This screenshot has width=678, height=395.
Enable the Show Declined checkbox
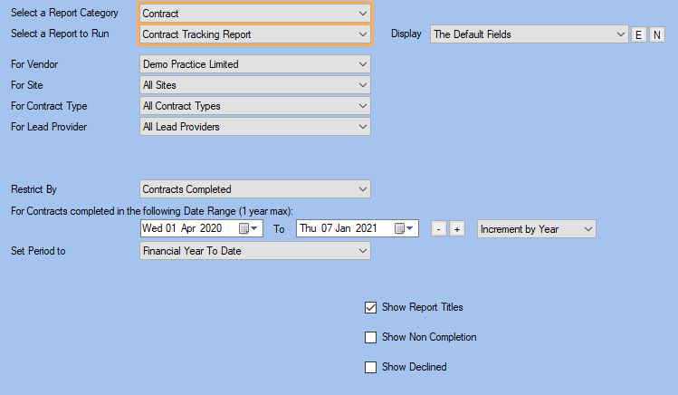click(370, 367)
